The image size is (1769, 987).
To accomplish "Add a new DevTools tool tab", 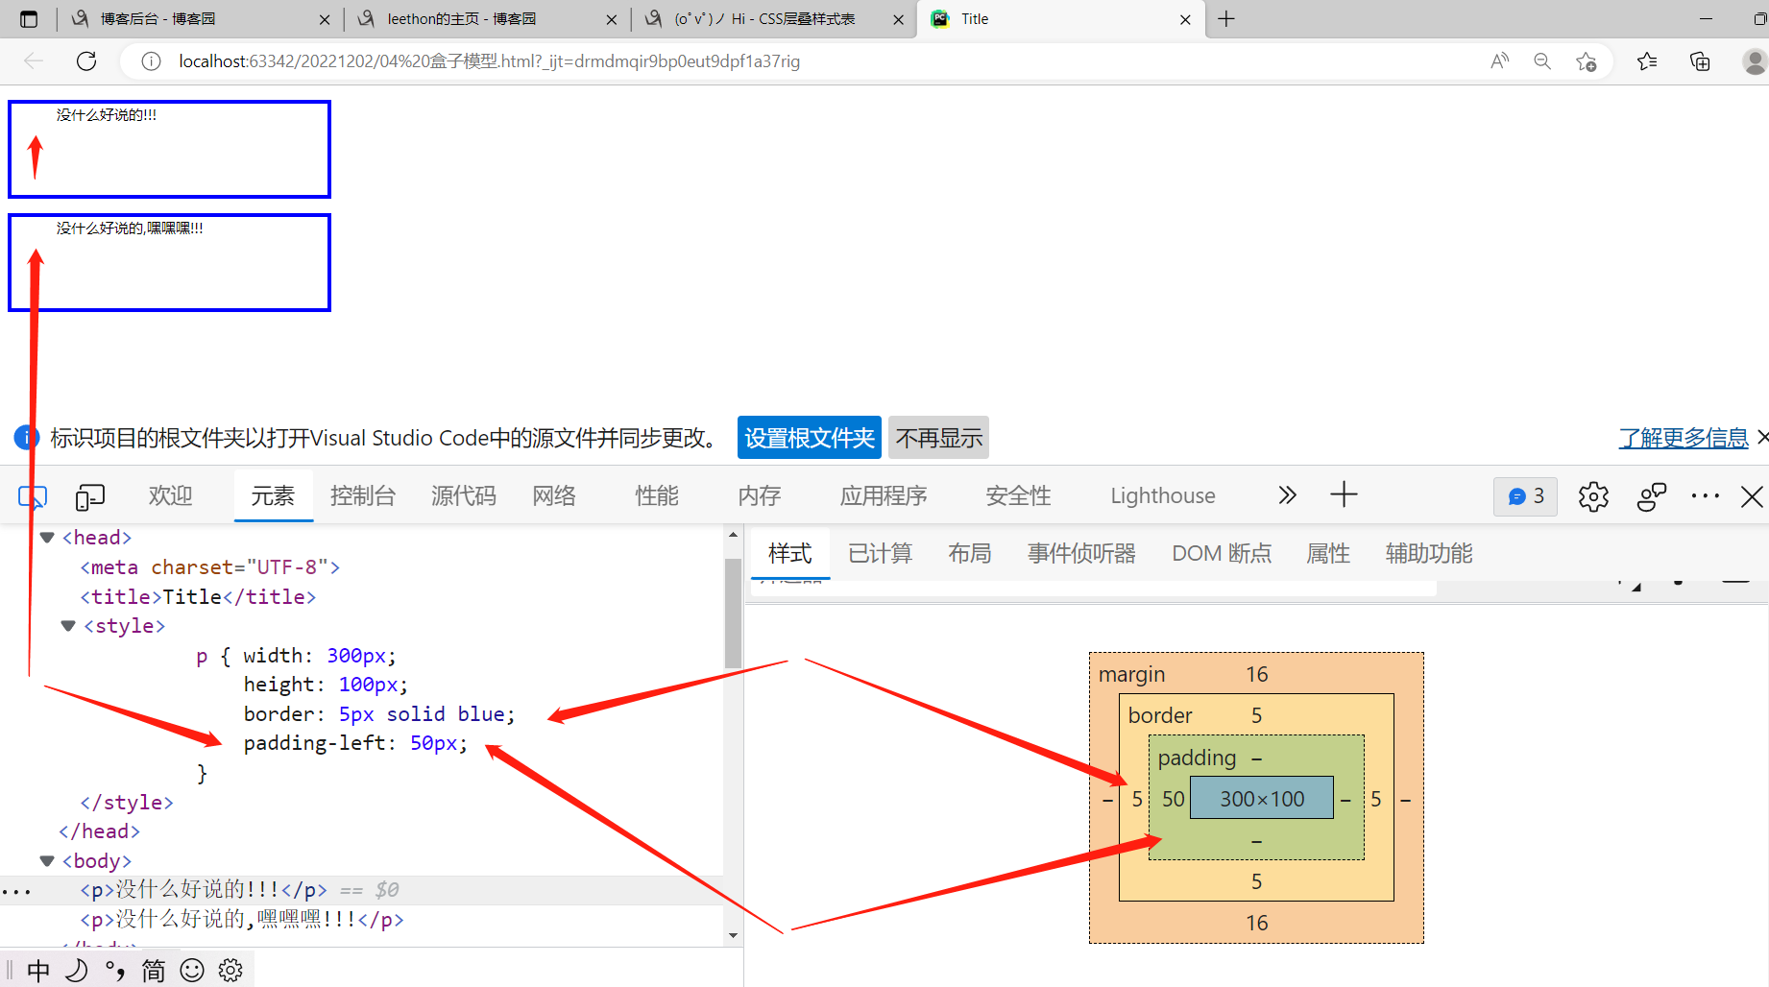I will (1344, 495).
